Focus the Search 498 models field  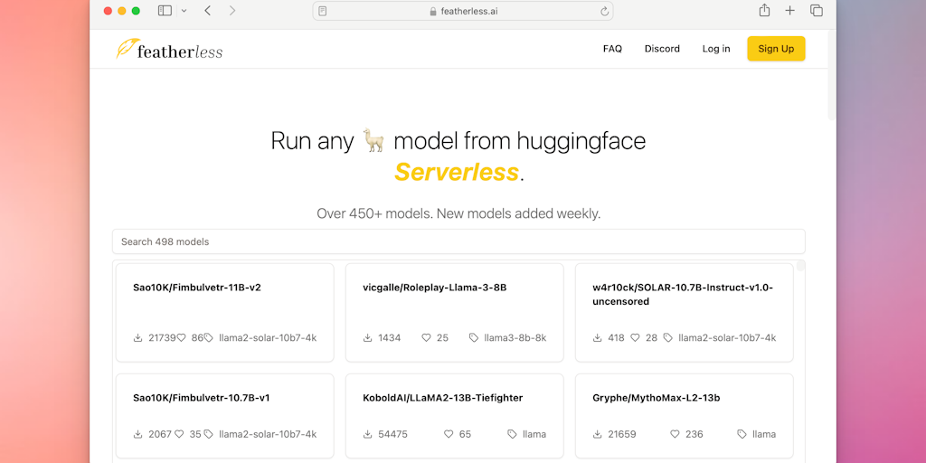point(458,241)
